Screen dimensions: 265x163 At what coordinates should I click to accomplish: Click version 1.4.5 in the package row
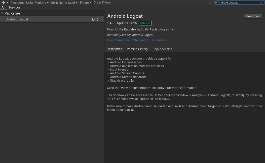pyautogui.click(x=95, y=19)
